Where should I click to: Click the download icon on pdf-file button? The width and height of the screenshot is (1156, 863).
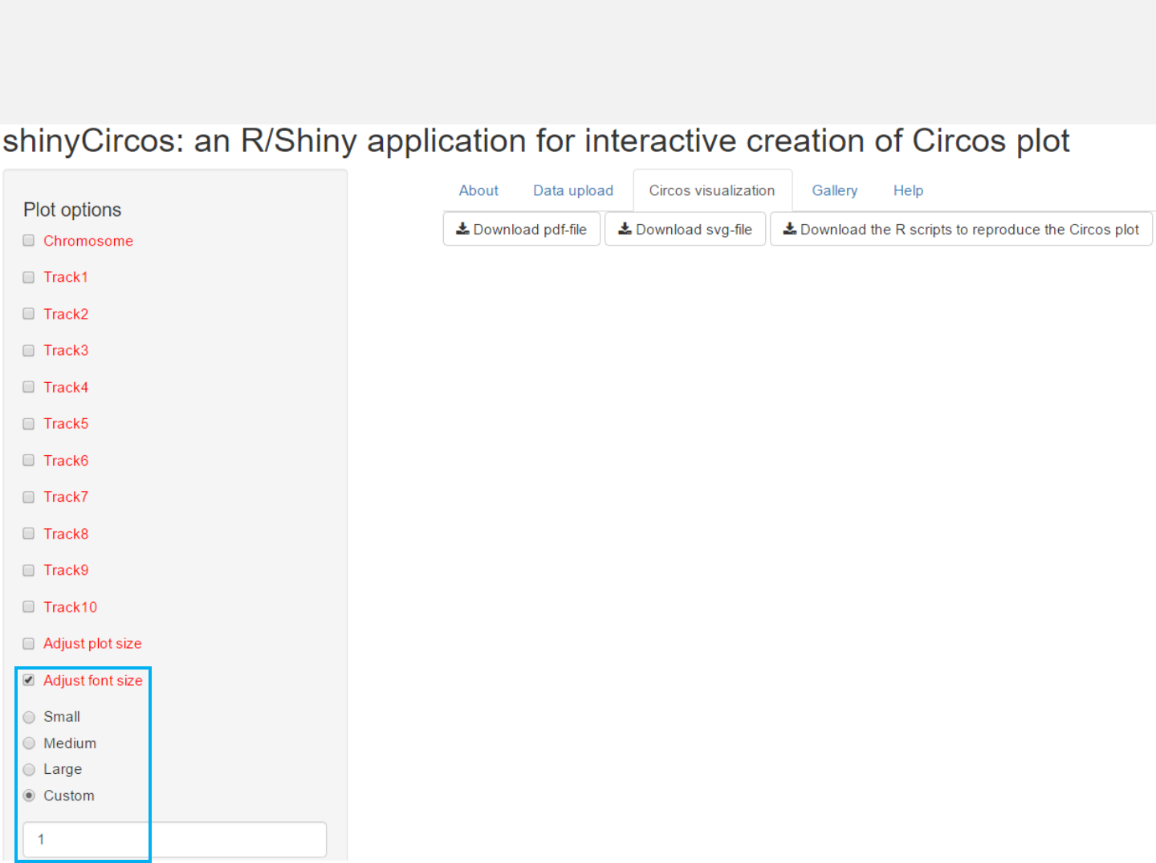(x=463, y=229)
